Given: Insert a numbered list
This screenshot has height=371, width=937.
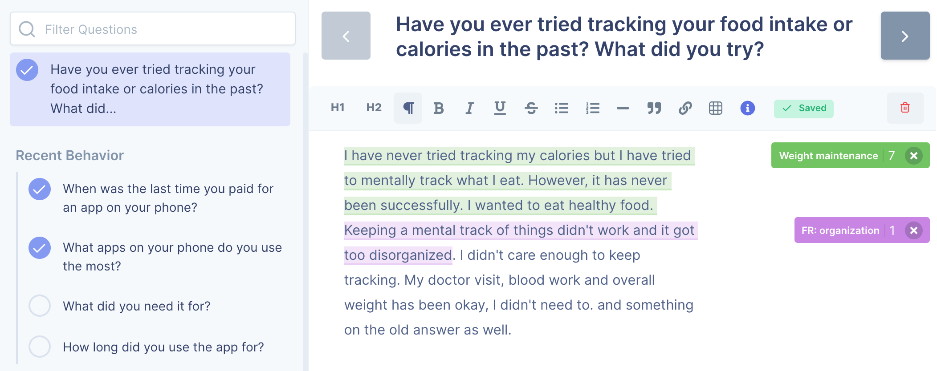Looking at the screenshot, I should point(592,108).
